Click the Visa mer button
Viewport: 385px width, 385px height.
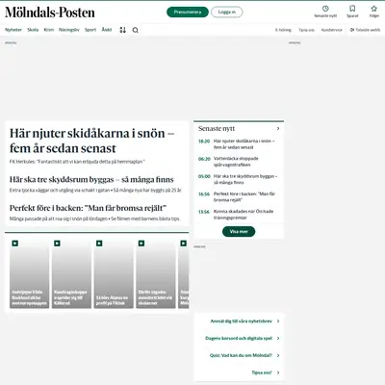point(239,231)
